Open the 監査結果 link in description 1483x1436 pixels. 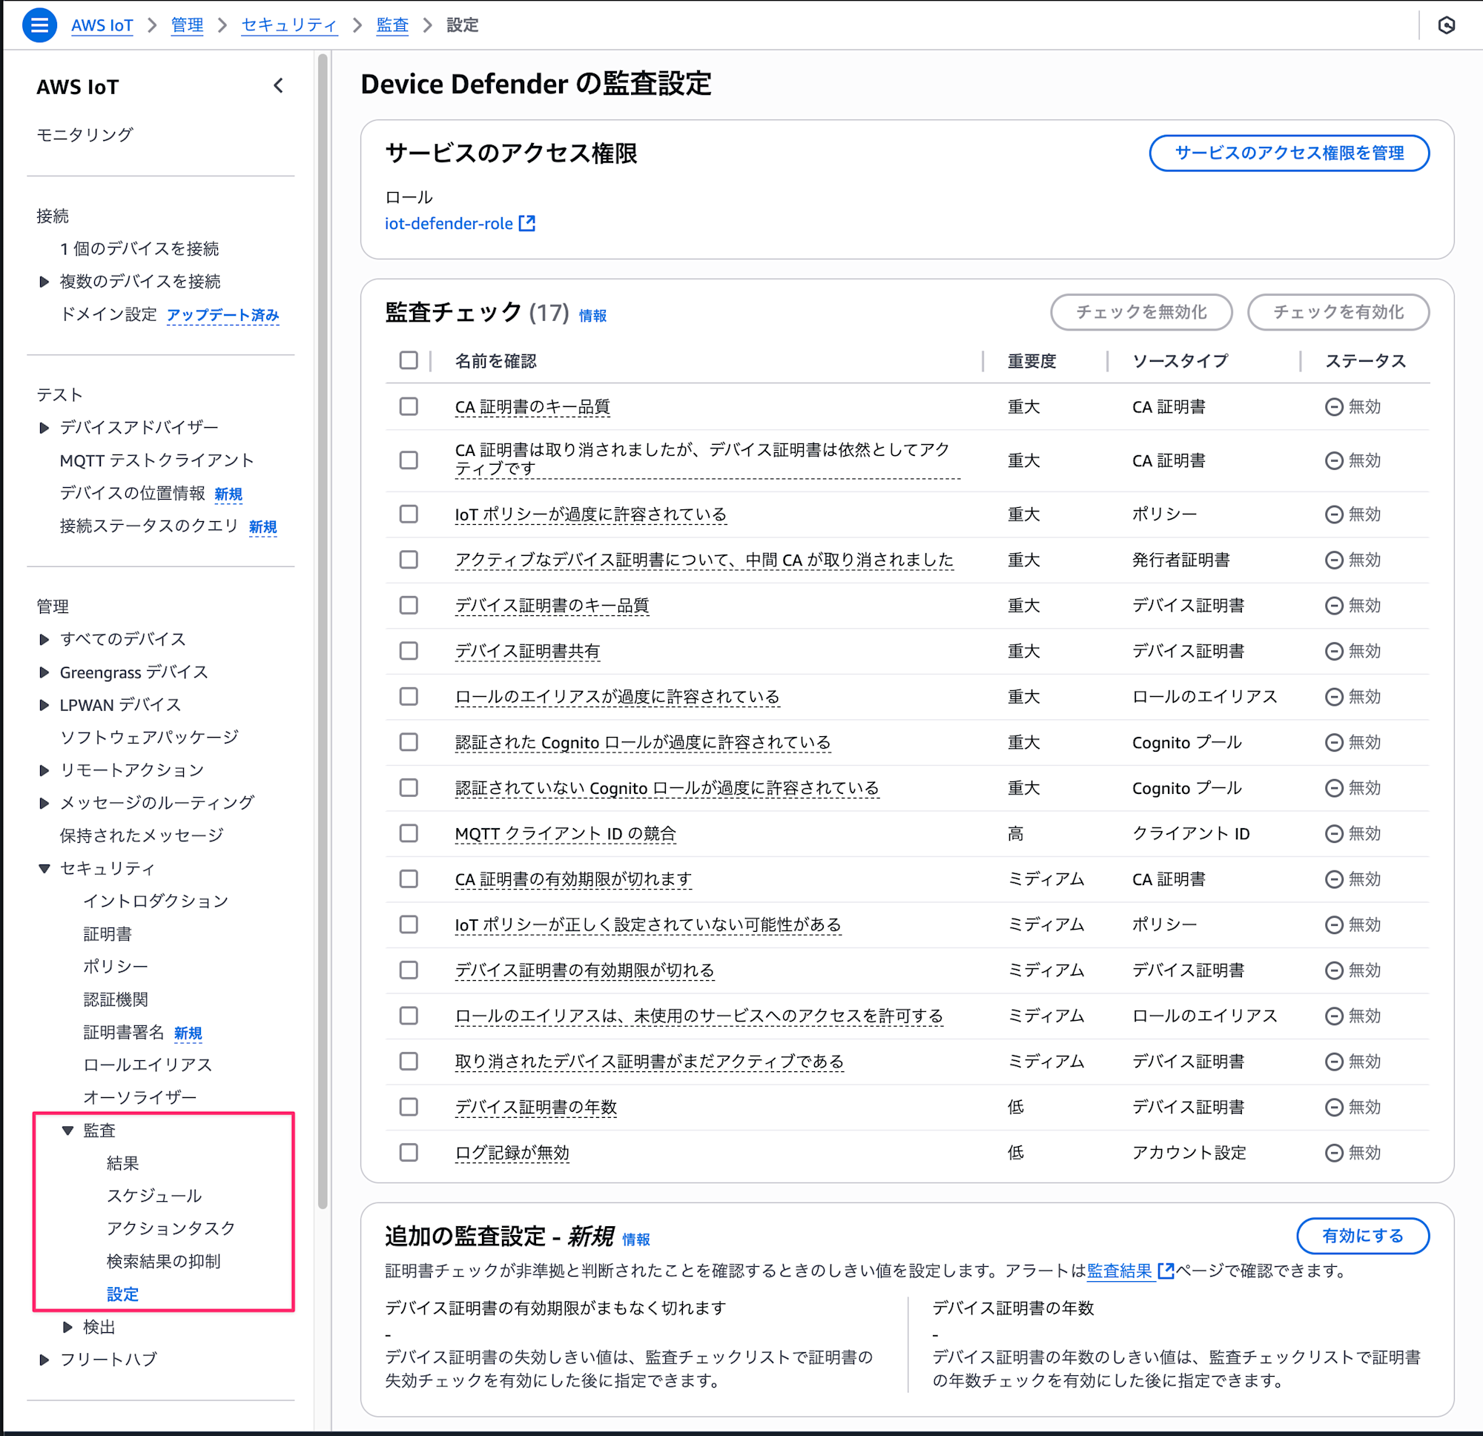click(x=1119, y=1271)
